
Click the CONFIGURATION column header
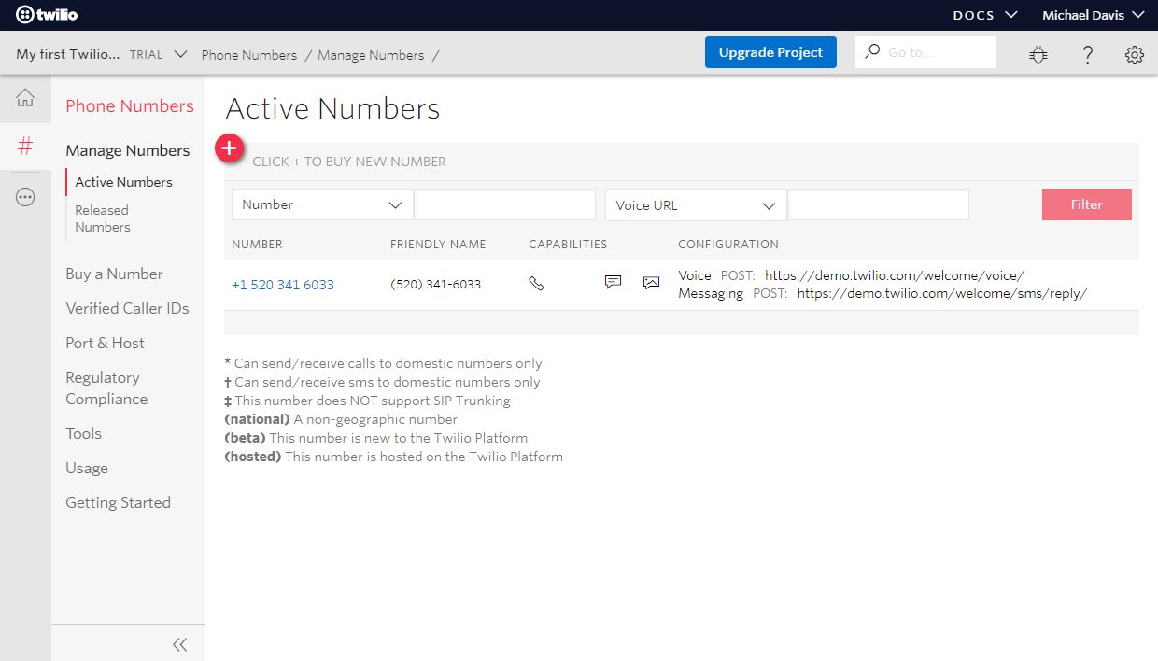pos(728,245)
